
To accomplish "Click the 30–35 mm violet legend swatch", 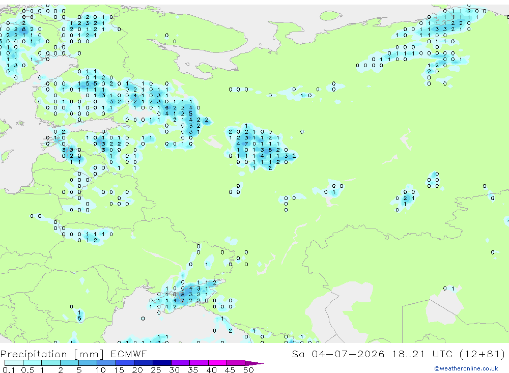I will 181,363.
